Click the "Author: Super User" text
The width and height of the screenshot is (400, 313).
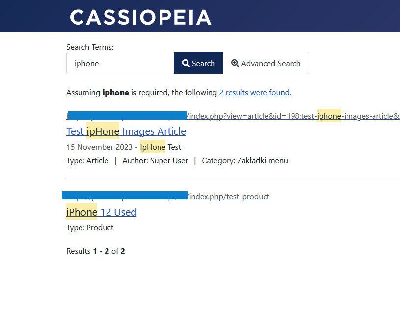(x=155, y=160)
